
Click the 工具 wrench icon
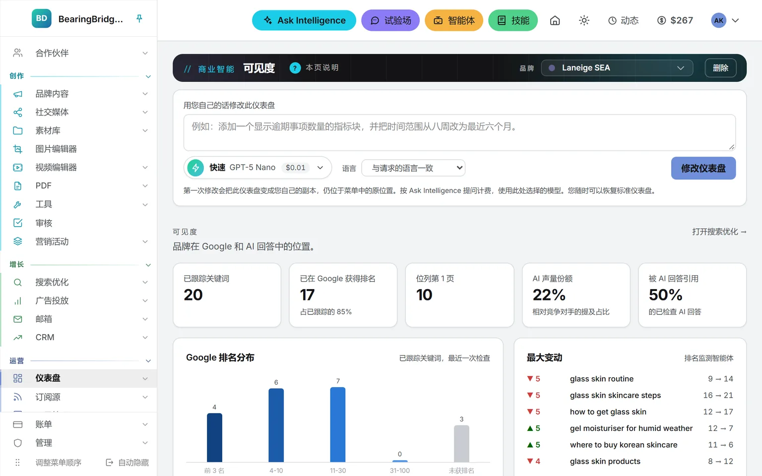[18, 204]
